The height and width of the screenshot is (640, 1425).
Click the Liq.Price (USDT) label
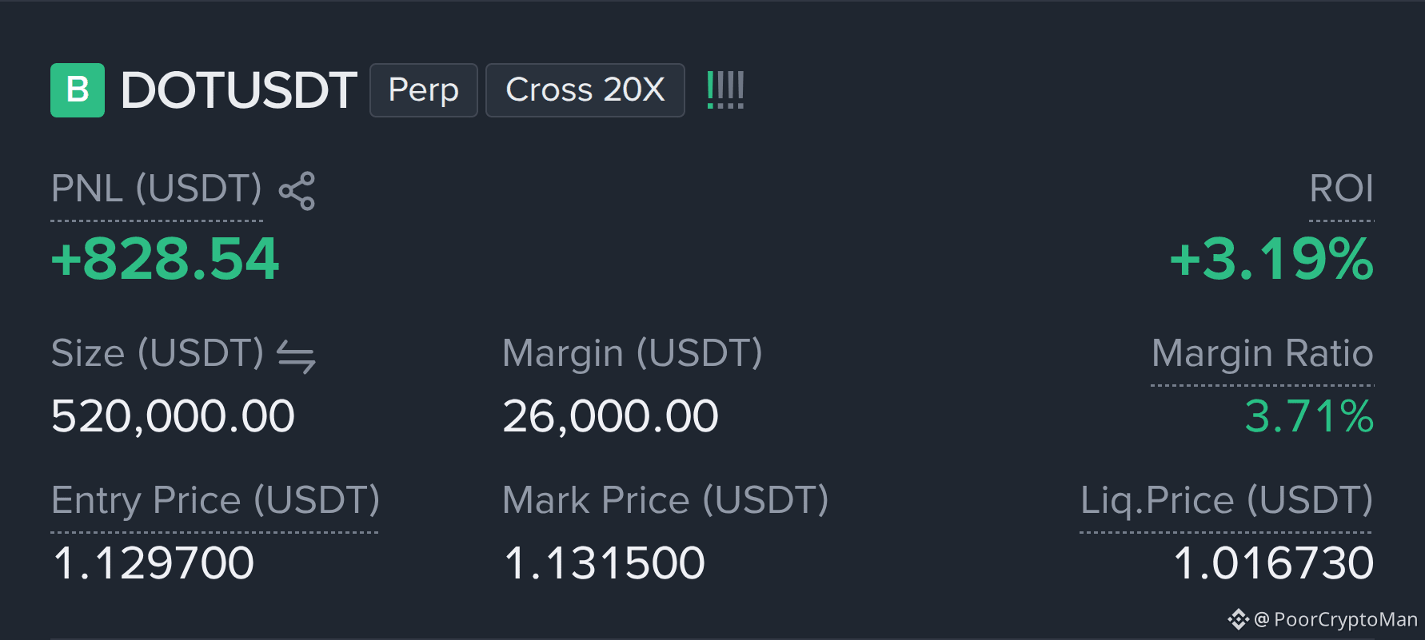click(1227, 501)
